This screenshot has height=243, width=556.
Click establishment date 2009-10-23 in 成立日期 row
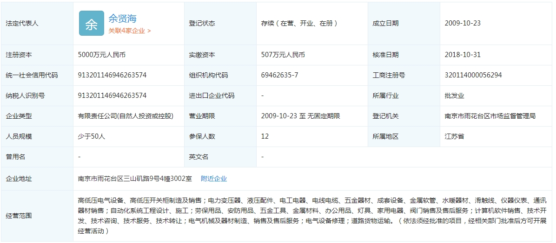coord(462,23)
